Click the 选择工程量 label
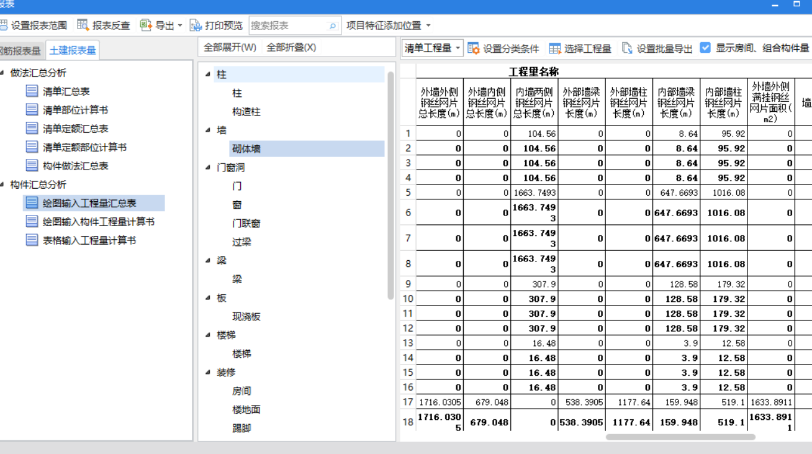The height and width of the screenshot is (454, 812). 588,48
